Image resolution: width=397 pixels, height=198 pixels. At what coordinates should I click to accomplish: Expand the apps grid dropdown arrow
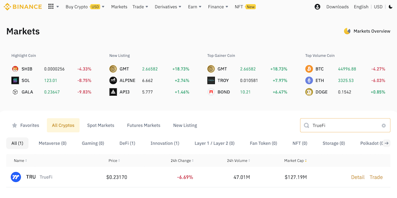[58, 7]
